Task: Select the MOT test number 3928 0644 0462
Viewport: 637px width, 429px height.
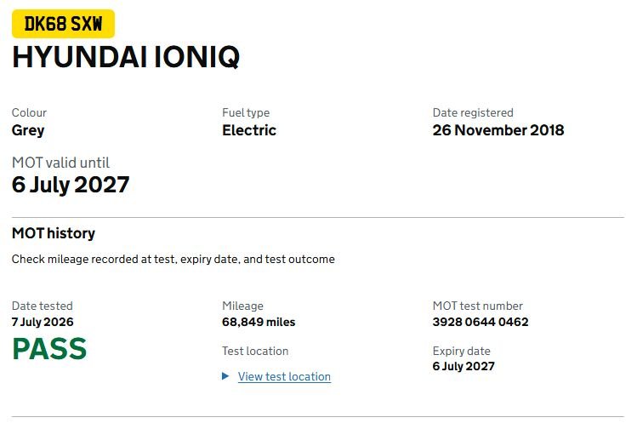Action: tap(481, 322)
